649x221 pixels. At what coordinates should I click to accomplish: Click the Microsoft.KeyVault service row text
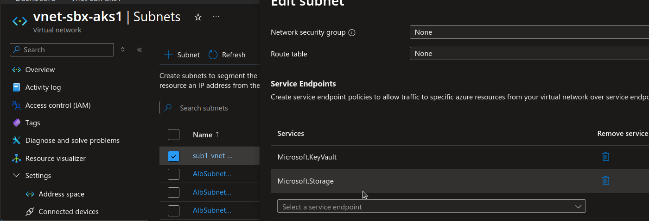click(x=307, y=157)
